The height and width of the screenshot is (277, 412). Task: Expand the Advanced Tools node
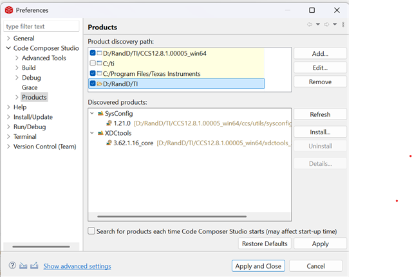click(x=17, y=58)
